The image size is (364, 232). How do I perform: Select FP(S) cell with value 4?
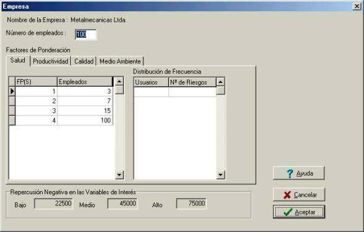[36, 121]
